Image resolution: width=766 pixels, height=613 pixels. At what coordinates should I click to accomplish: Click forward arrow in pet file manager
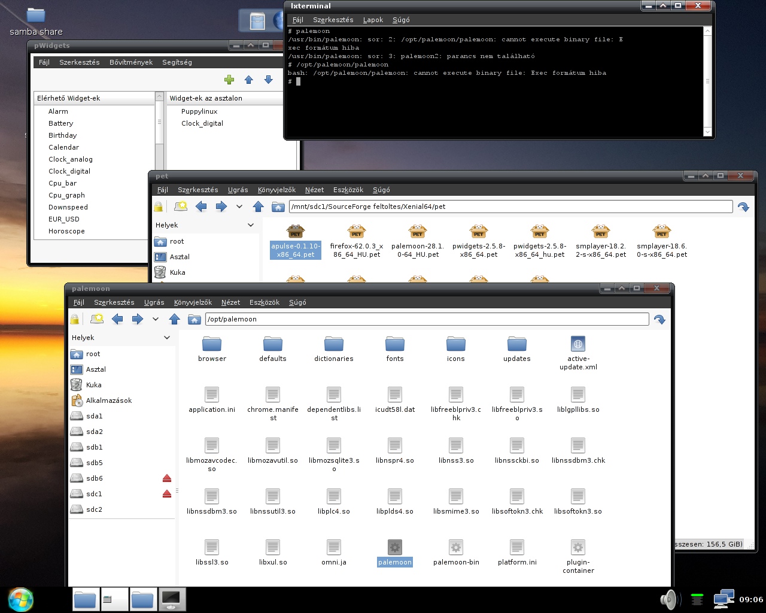(x=221, y=207)
